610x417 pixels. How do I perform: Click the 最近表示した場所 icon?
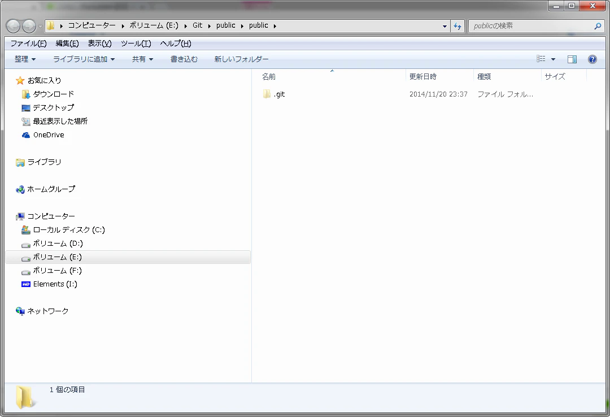coord(25,121)
